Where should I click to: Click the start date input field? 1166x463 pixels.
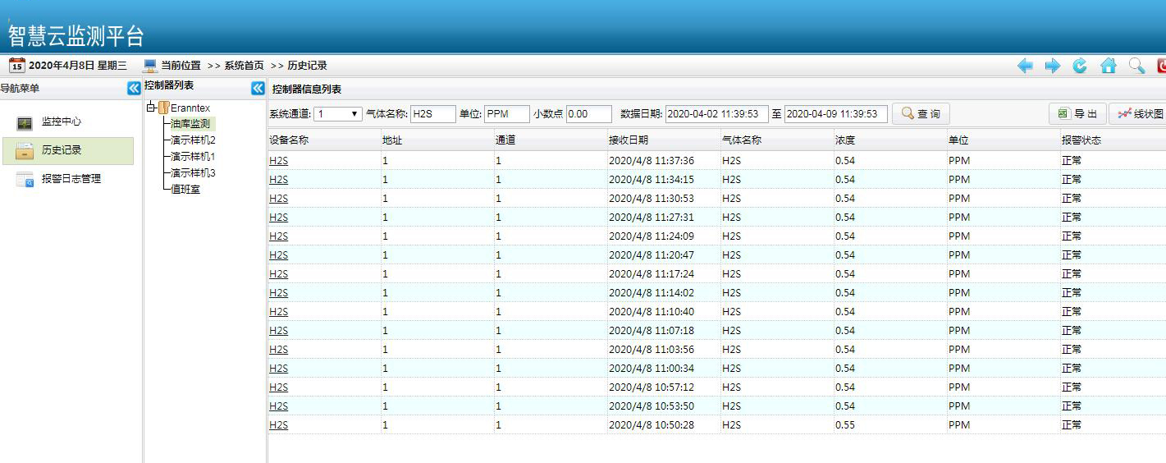(x=716, y=114)
